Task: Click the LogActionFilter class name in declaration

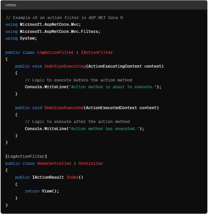Action: [x=55, y=52]
